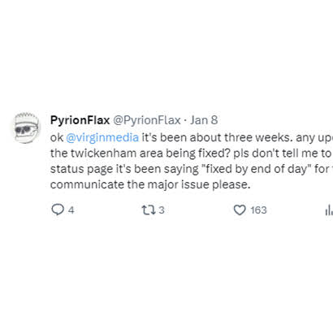Open the view analytics bar chart icon
This screenshot has height=333, width=333.
pos(329,210)
